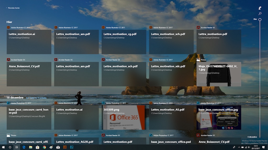This screenshot has height=150, width=268.
Task: Jump to 6 décembre on the timeline
Action: point(252,136)
